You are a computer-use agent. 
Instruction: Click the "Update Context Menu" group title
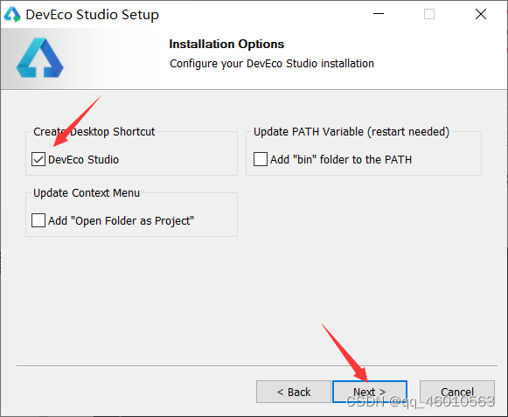pyautogui.click(x=87, y=193)
